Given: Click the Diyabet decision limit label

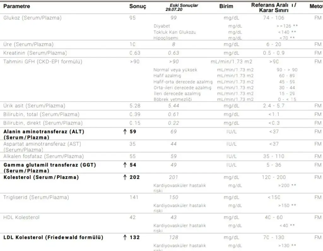Looking at the screenshot, I should (161, 26).
